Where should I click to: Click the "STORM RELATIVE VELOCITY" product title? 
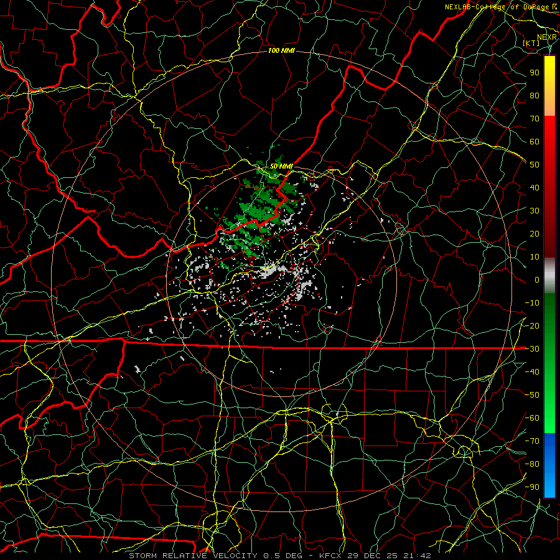coord(194,556)
